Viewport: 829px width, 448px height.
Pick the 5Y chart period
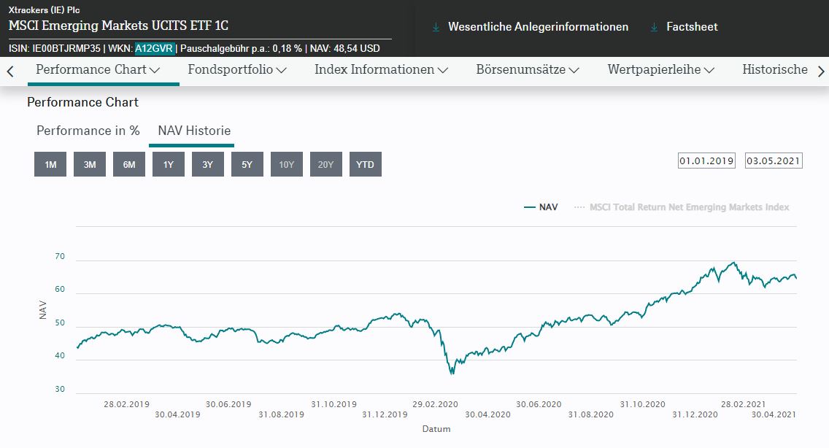pos(247,164)
